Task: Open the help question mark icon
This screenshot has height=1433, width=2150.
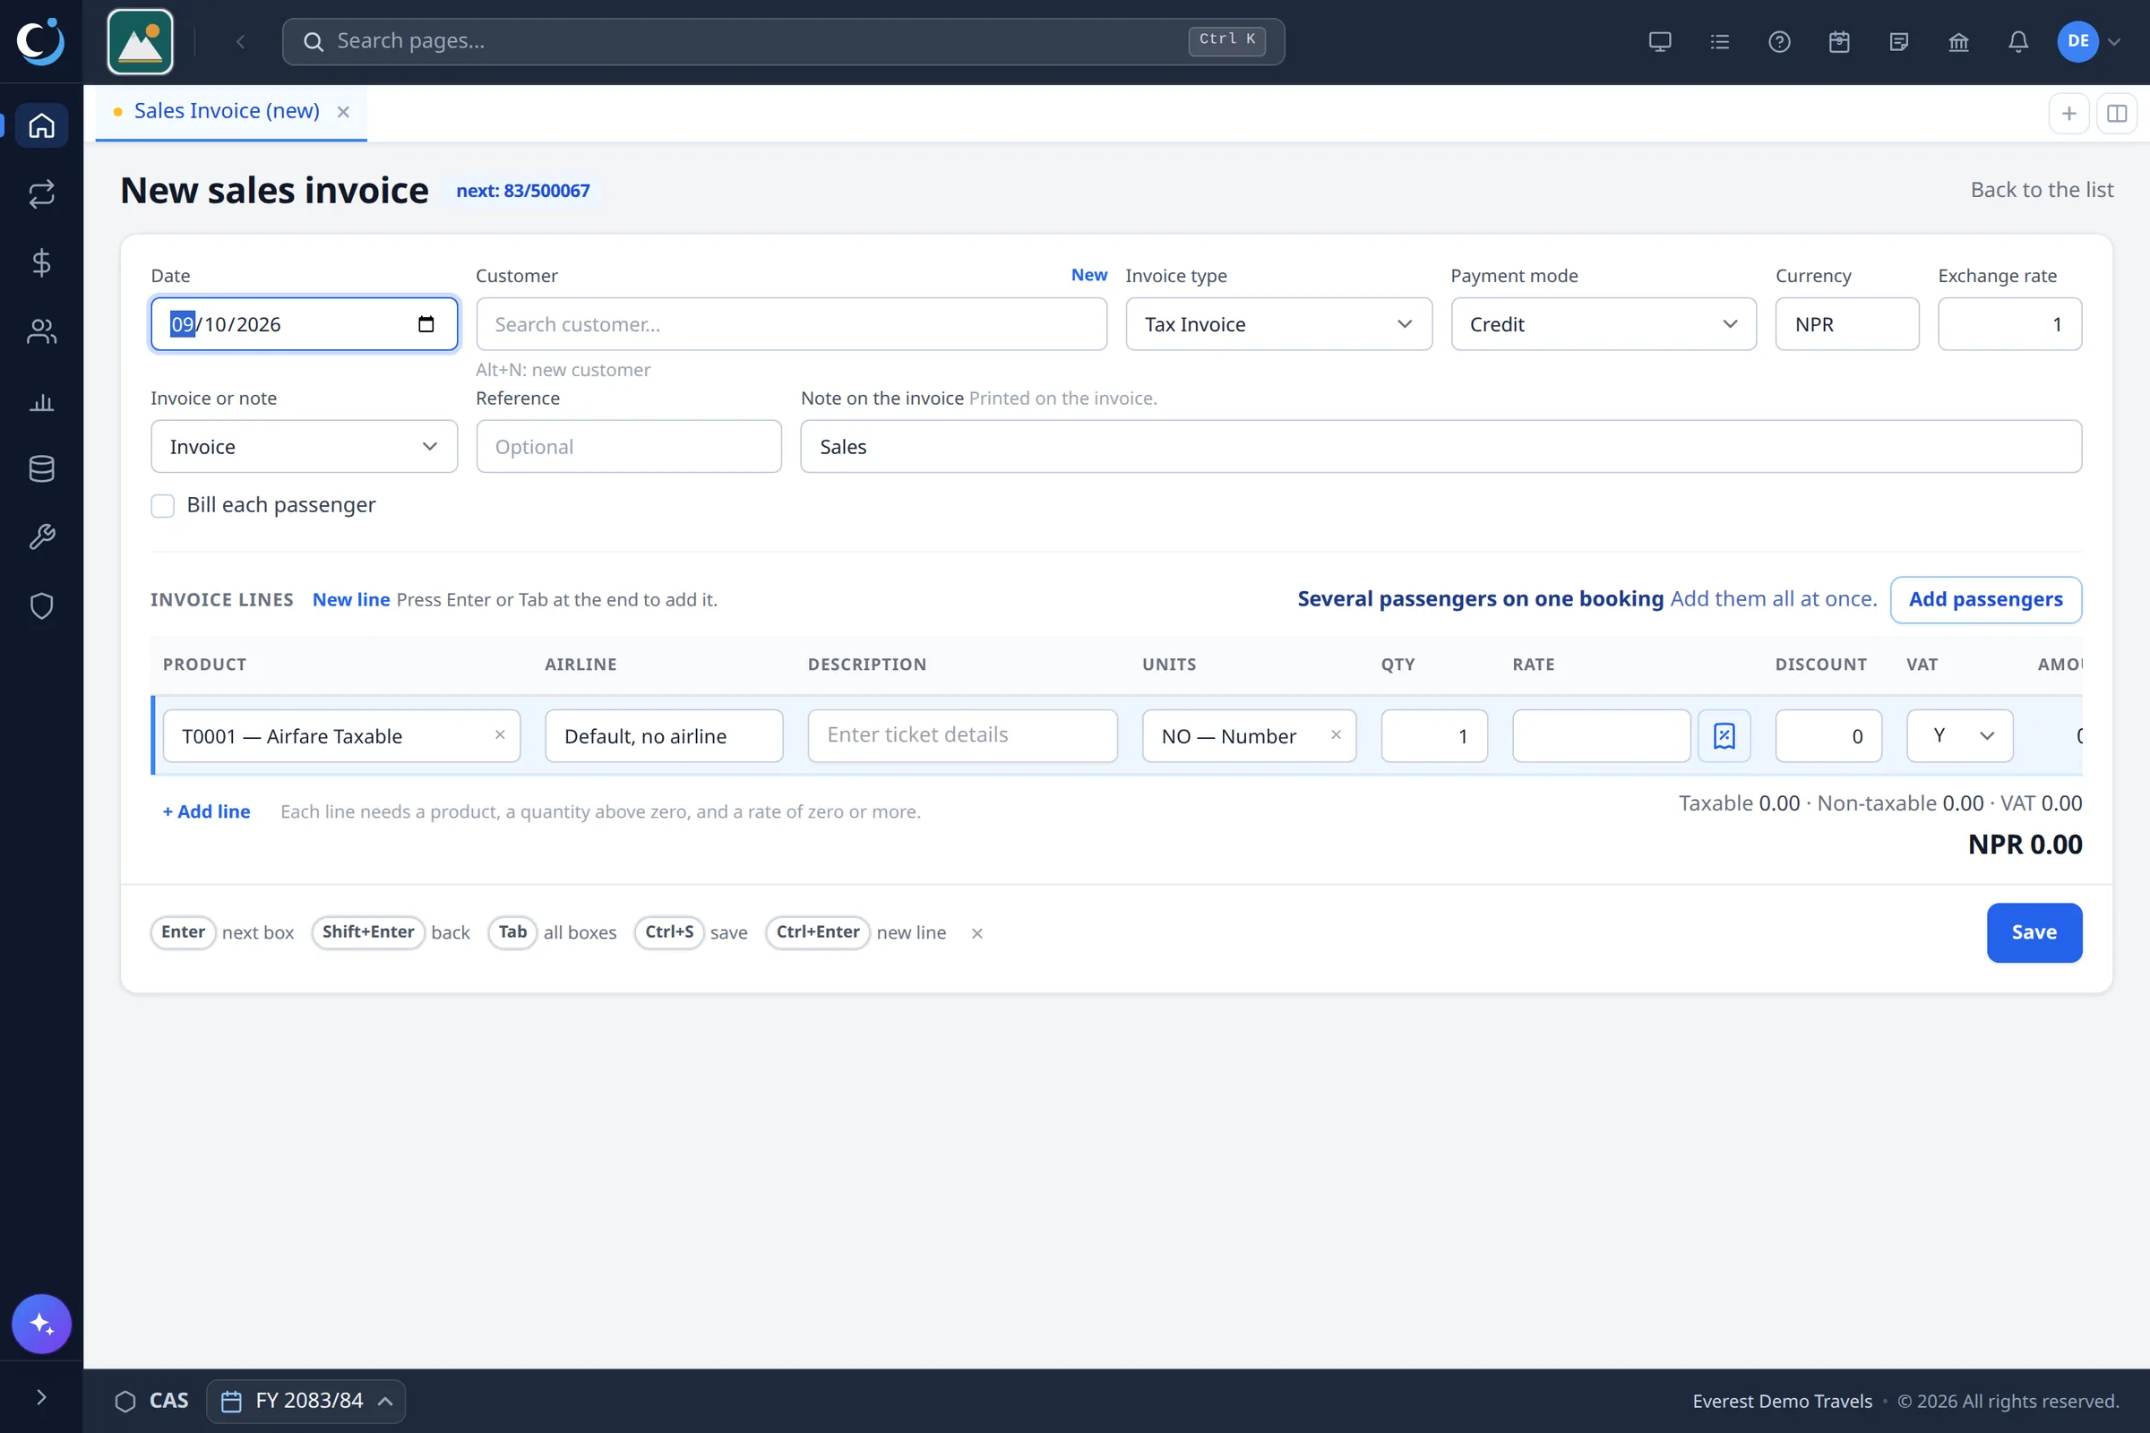Action: click(1779, 41)
